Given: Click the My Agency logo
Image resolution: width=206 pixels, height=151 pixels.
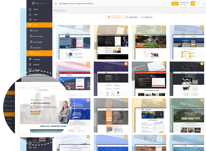Looking at the screenshot, I should click(x=39, y=3).
